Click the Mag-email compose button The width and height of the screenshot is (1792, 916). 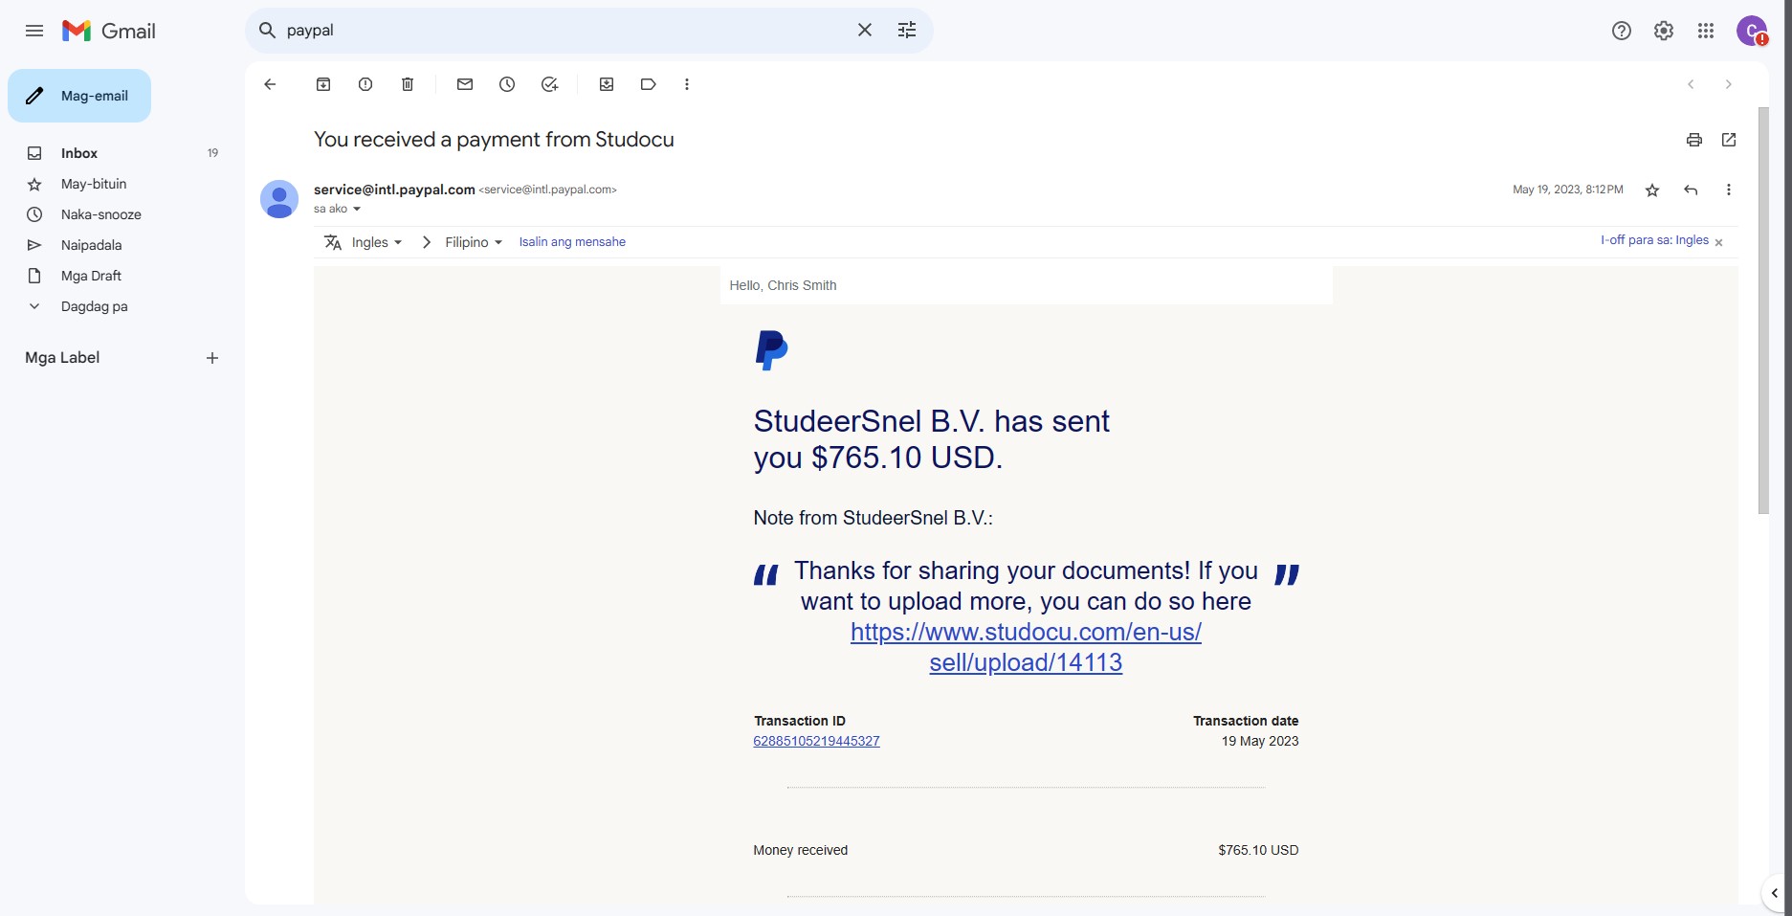pyautogui.click(x=79, y=96)
